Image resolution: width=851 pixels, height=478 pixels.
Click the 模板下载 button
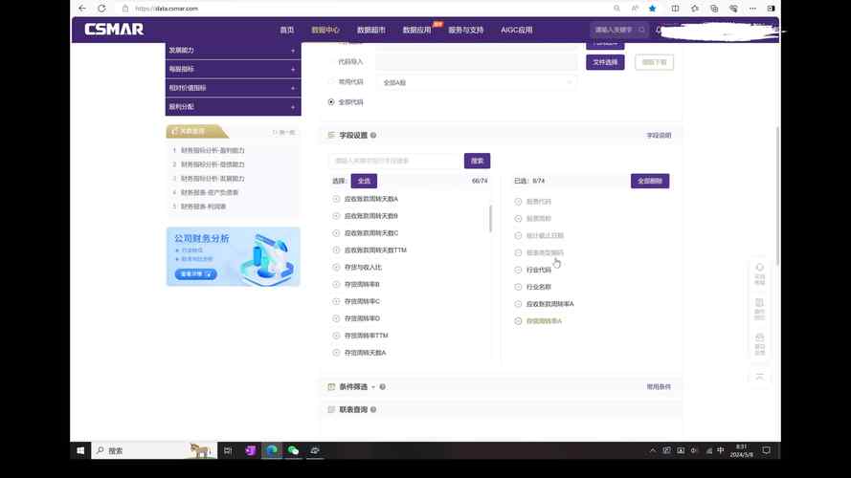click(654, 62)
